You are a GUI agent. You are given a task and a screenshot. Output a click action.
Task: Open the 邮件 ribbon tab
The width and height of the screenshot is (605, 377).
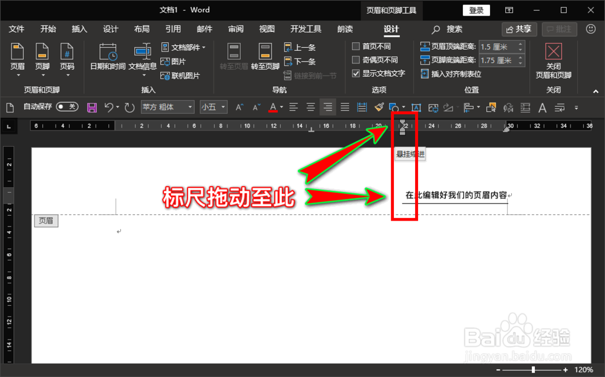click(204, 28)
